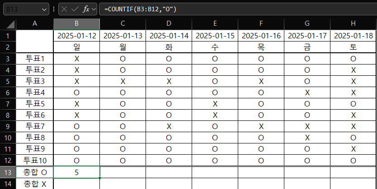377x189 pixels.
Task: Click inside the COUNTIF formula bar
Action: click(x=238, y=9)
